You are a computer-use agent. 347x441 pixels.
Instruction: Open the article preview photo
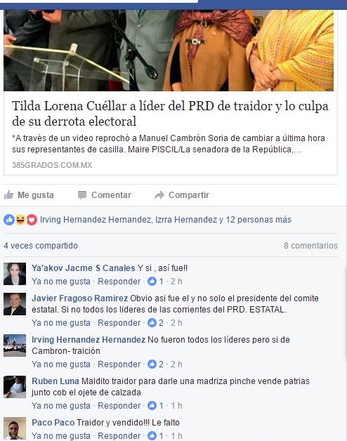(169, 51)
